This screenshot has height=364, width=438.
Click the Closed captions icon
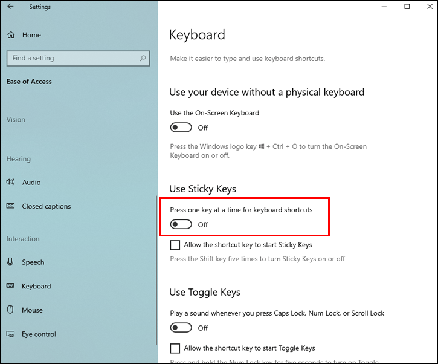(x=11, y=206)
